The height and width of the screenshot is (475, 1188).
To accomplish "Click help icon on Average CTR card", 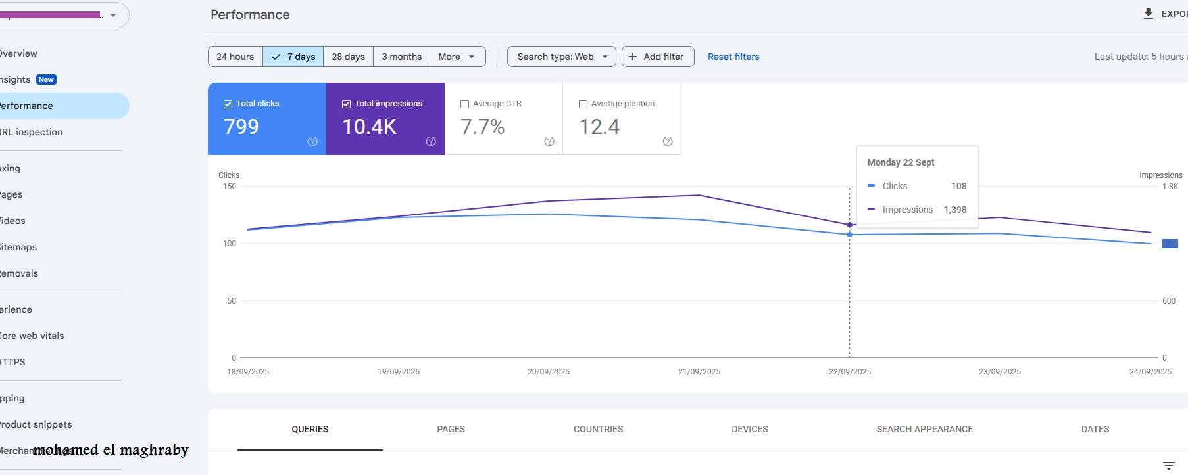I will pyautogui.click(x=549, y=141).
